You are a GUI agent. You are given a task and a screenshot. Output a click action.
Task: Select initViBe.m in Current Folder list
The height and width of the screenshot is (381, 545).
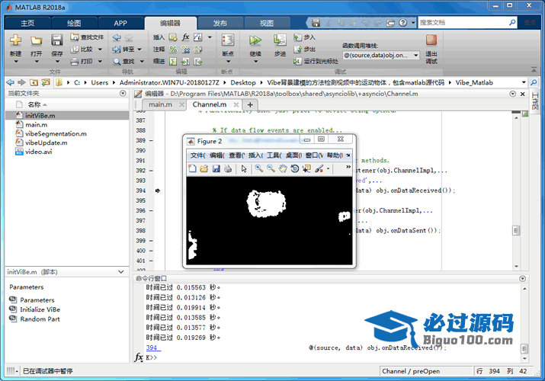67,116
